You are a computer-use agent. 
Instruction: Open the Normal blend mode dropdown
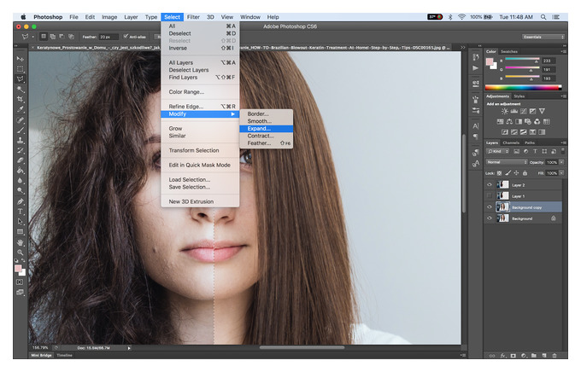point(507,162)
